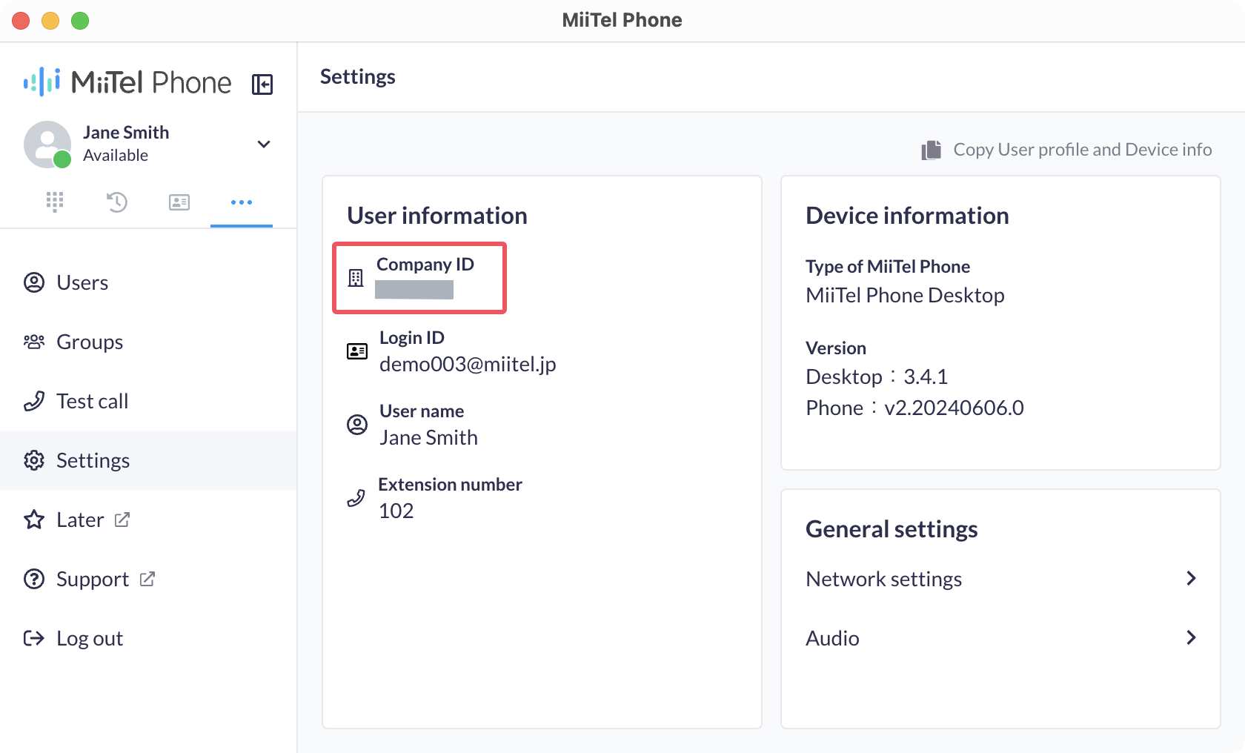Click the Login ID card icon
Viewport: 1245px width, 753px height.
click(x=357, y=351)
